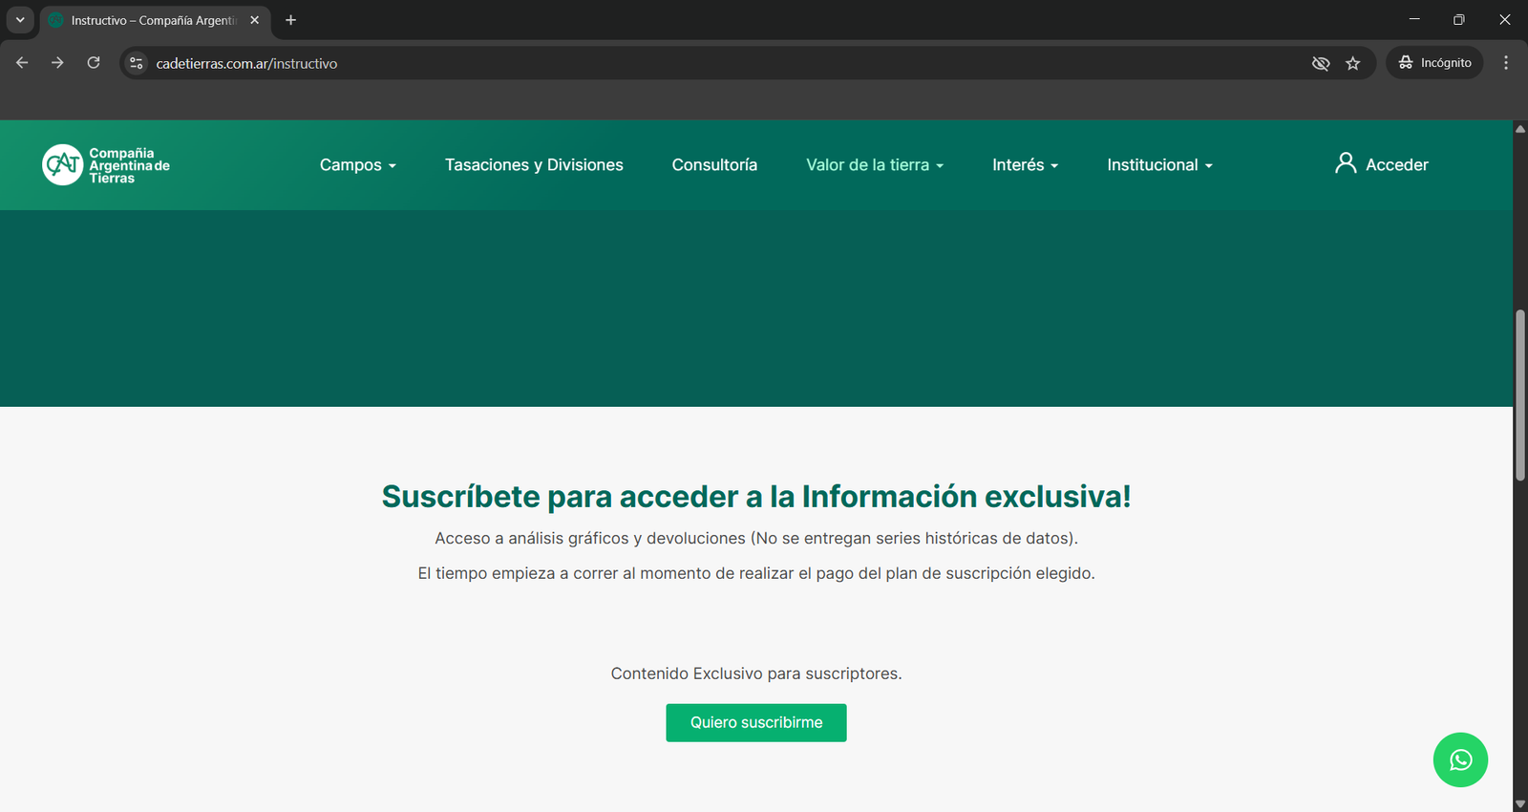This screenshot has width=1528, height=812.
Task: Expand the Campos dropdown menu
Action: point(357,165)
